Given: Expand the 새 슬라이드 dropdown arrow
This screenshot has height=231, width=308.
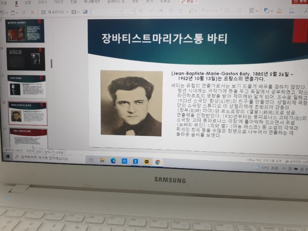Looking at the screenshot, I should click(67, 12).
